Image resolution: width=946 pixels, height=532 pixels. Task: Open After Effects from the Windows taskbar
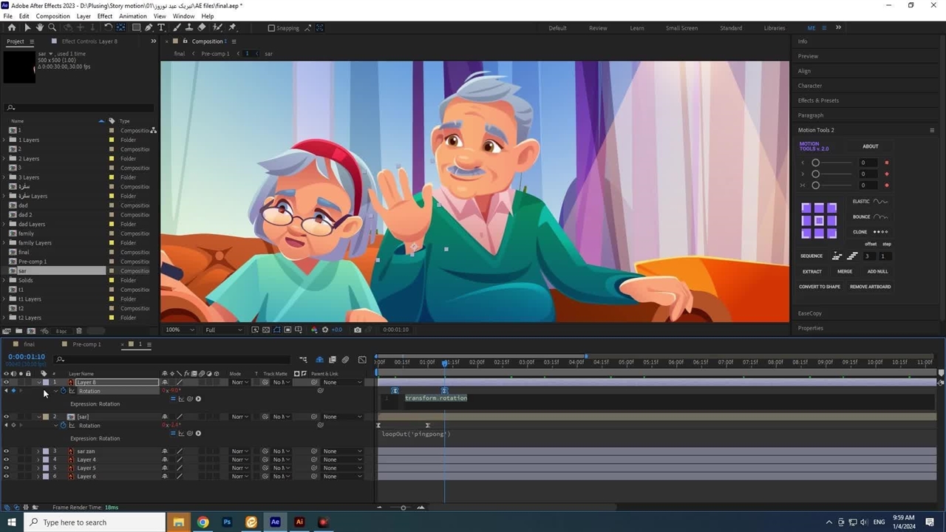(275, 522)
